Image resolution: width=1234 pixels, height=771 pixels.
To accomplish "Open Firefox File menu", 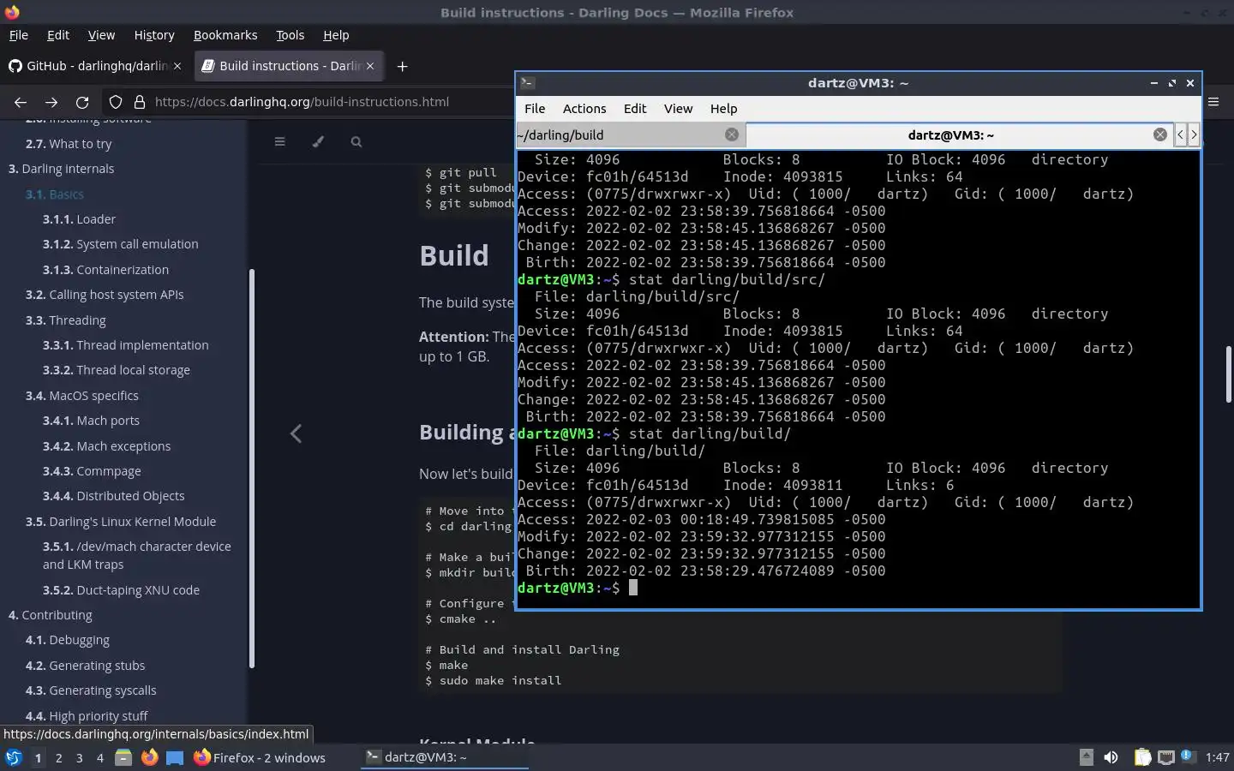I will pos(18,35).
